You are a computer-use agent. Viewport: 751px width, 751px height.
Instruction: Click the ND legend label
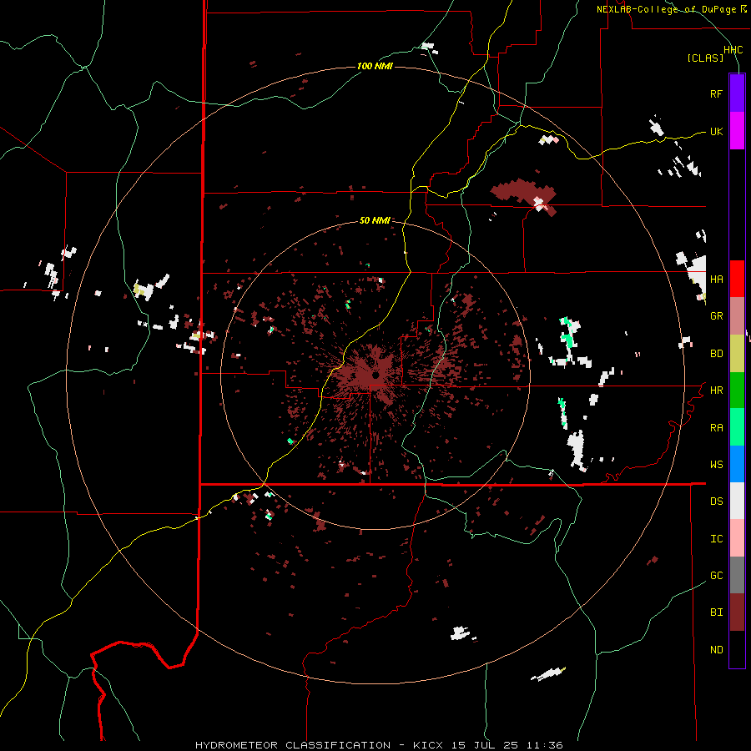(x=716, y=649)
